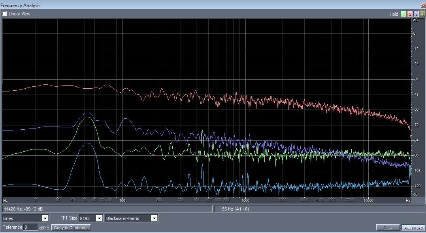Enable the Linear View checkbox

coord(5,13)
